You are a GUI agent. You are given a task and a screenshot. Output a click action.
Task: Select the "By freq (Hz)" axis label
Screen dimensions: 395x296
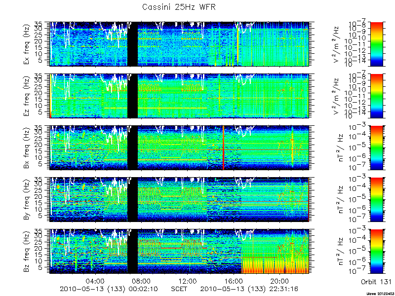pyautogui.click(x=27, y=200)
